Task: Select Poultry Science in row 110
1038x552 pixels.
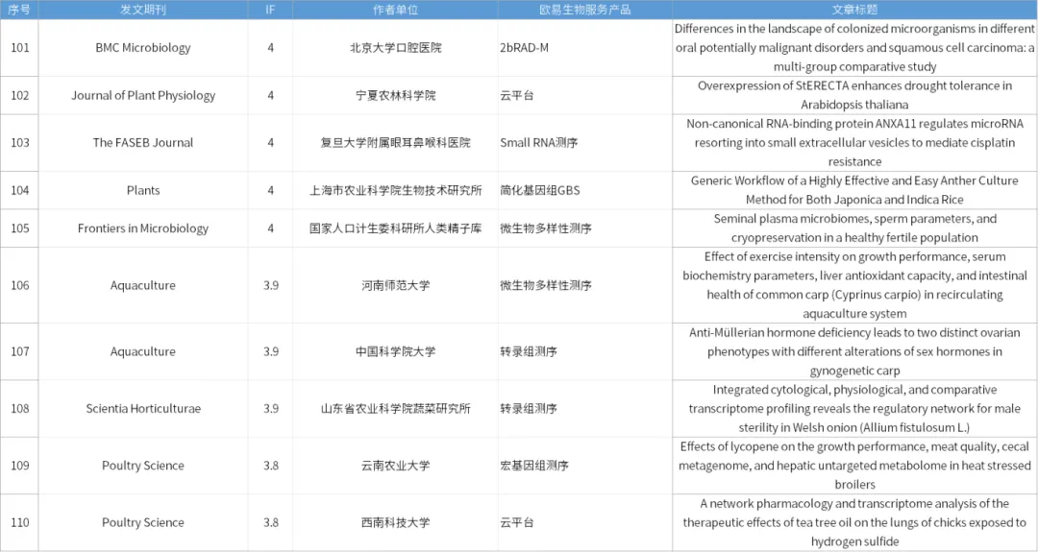Action: (143, 522)
